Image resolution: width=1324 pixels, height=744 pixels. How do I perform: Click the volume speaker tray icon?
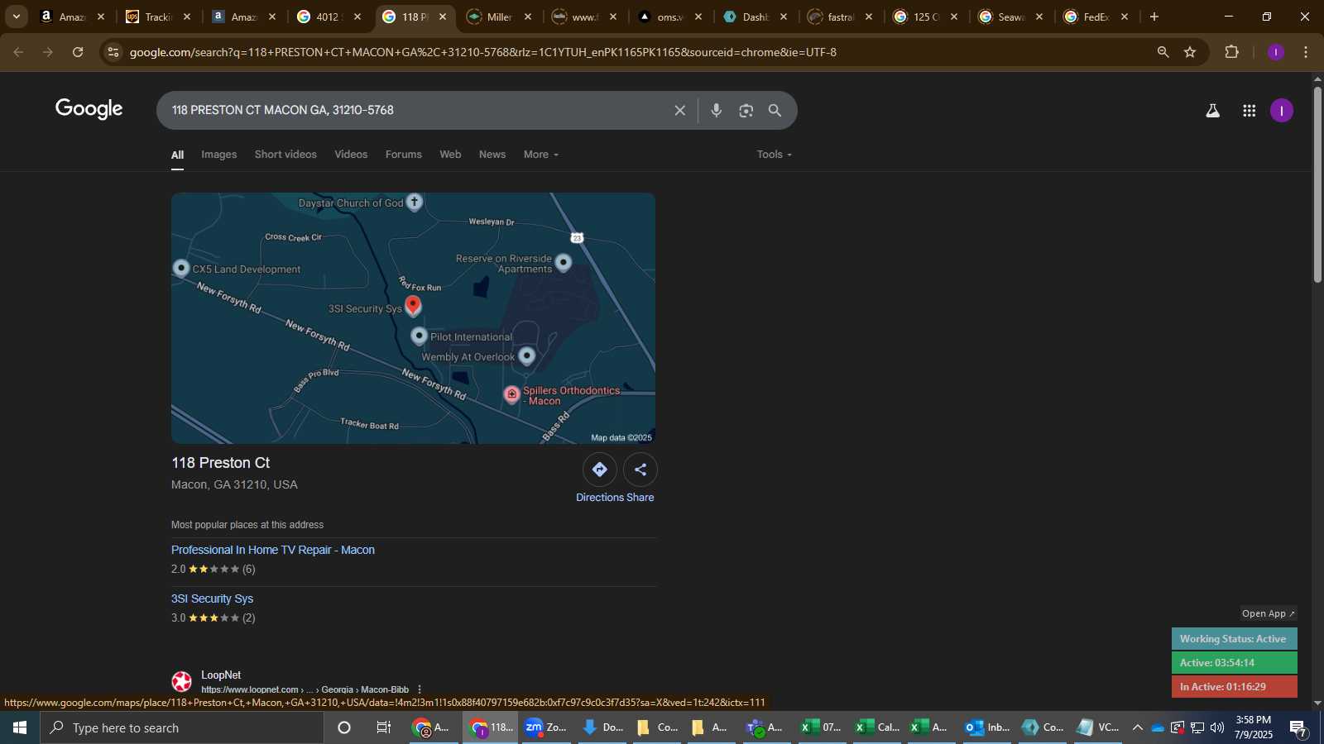[x=1217, y=727]
